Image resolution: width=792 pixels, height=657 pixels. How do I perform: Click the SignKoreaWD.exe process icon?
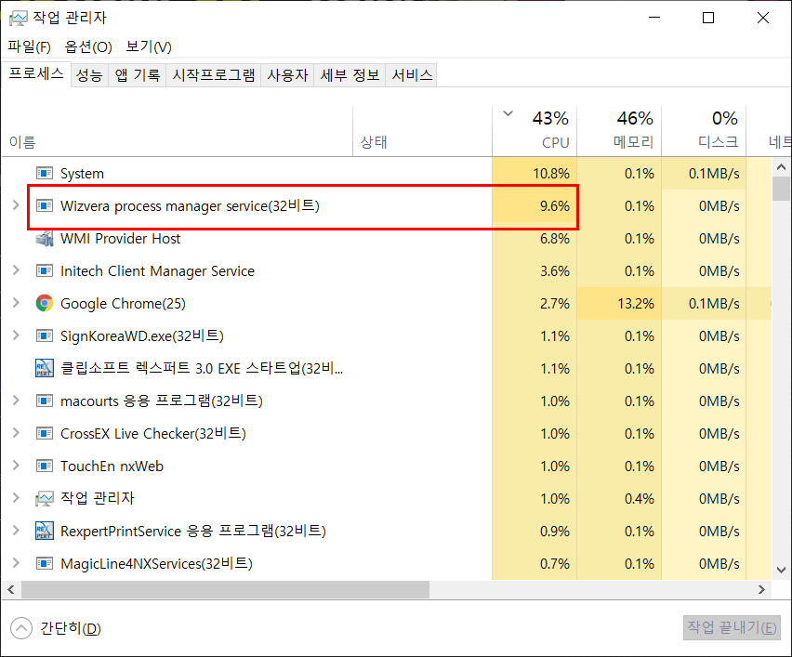click(x=45, y=335)
